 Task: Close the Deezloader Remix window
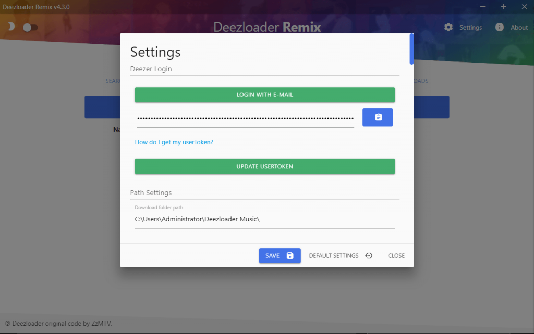(x=525, y=7)
